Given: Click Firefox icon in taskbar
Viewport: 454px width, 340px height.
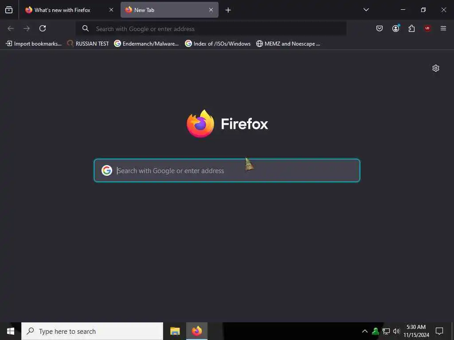Looking at the screenshot, I should click(x=197, y=331).
